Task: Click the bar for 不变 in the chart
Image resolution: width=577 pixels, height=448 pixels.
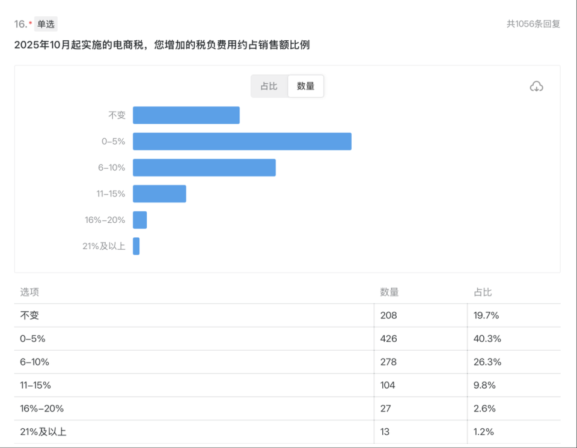Action: [x=186, y=115]
